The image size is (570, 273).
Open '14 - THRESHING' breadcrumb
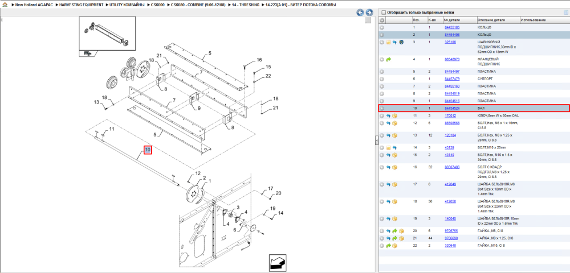[x=246, y=5]
